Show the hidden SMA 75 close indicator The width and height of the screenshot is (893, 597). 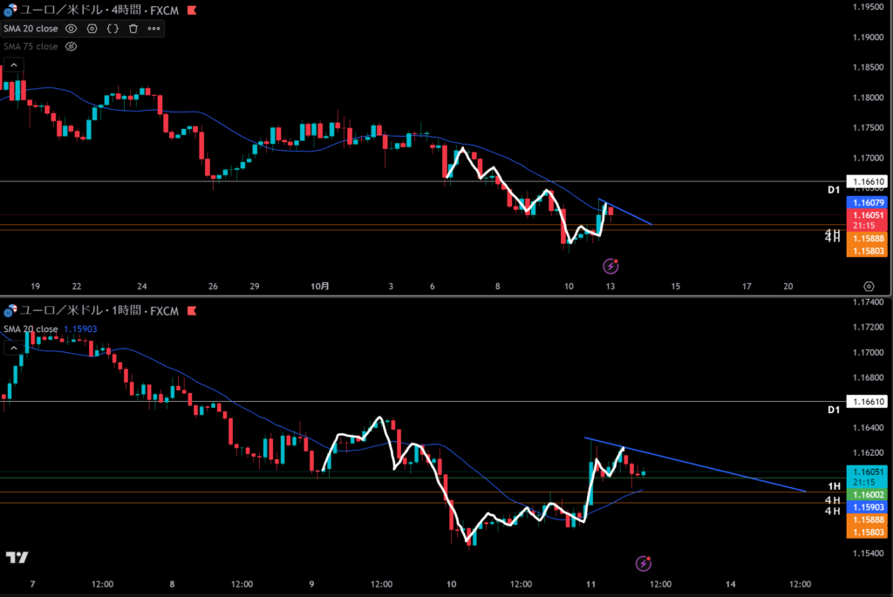tap(72, 46)
